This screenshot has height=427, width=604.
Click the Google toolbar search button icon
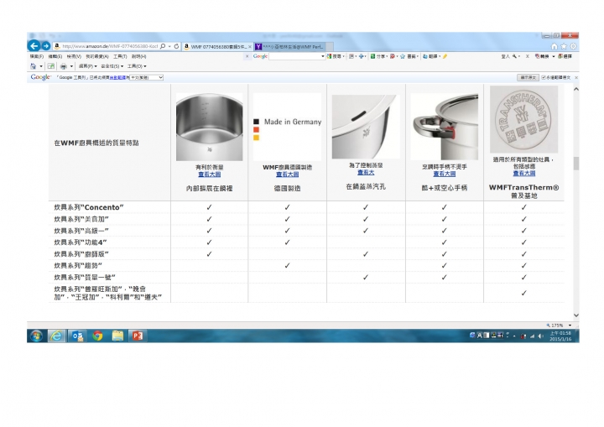coord(329,56)
